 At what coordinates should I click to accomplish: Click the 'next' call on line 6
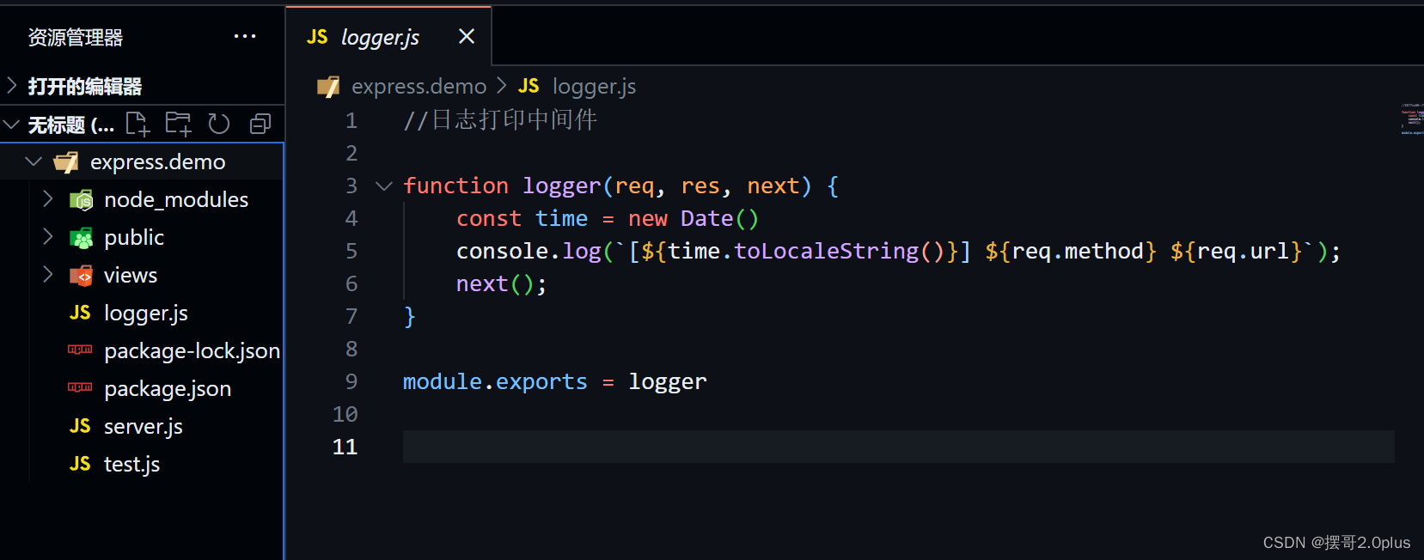[482, 283]
